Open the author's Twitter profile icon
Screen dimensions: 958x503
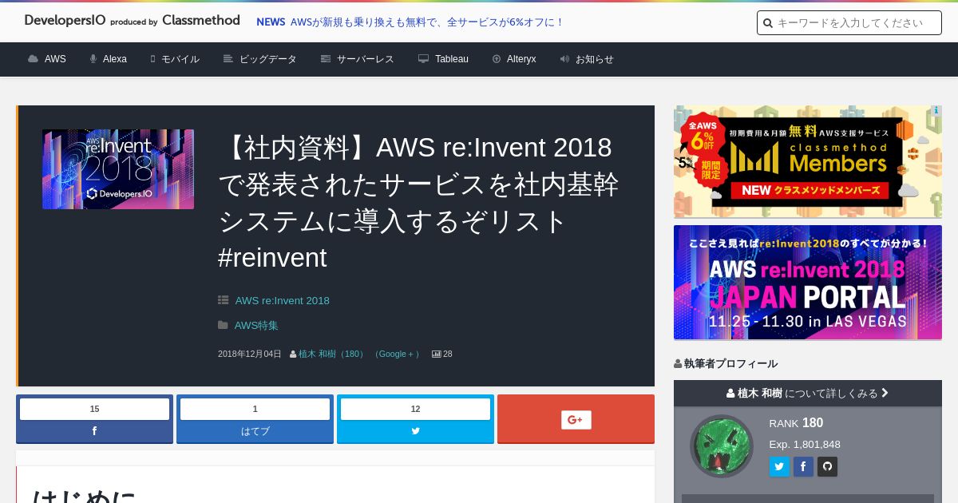[x=779, y=466]
